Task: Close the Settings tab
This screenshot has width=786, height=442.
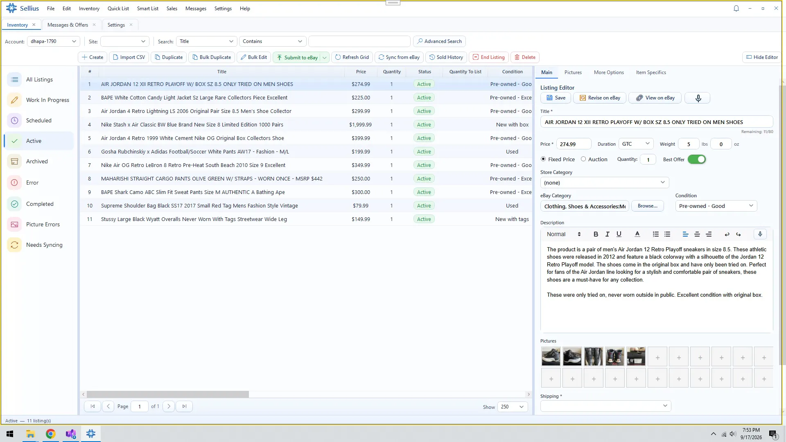Action: [131, 25]
